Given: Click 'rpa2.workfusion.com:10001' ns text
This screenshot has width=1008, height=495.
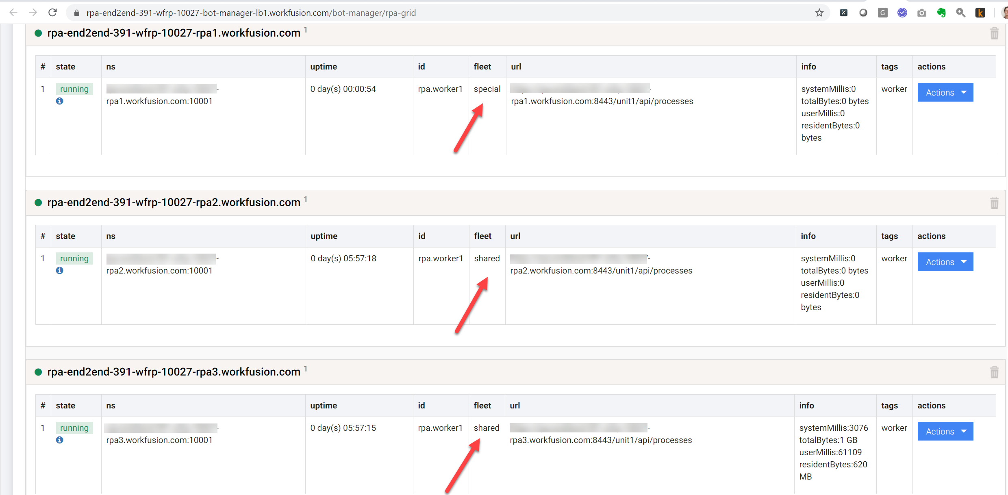Looking at the screenshot, I should 159,271.
